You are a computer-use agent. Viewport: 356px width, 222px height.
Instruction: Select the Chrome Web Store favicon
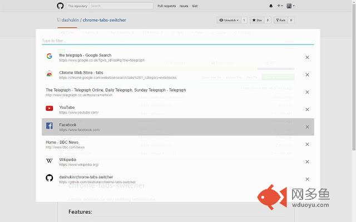point(50,73)
